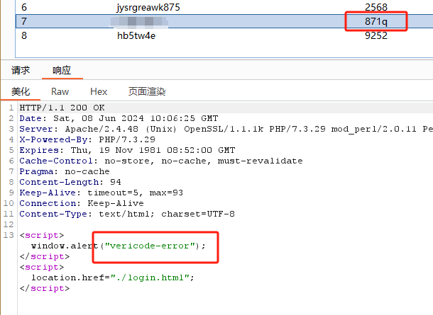Click the value 2568 in row 6
433x315 pixels.
tap(376, 7)
